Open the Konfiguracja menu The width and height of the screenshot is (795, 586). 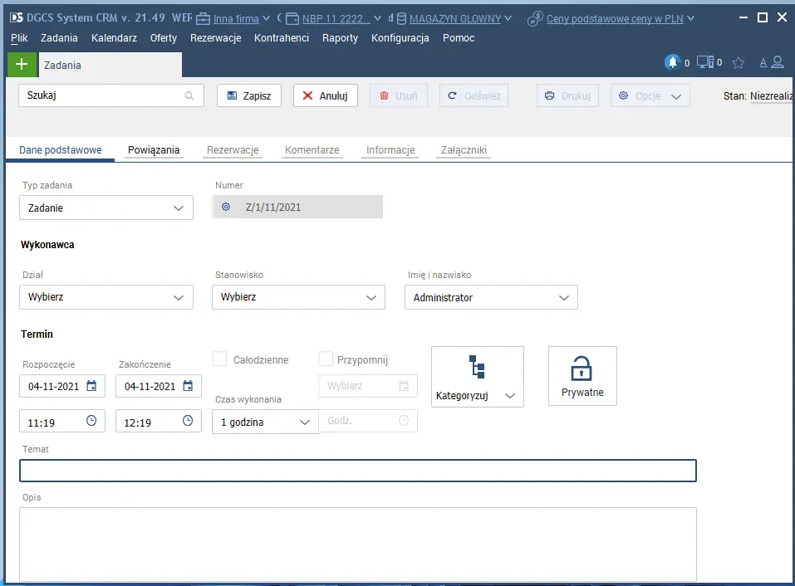pos(400,38)
